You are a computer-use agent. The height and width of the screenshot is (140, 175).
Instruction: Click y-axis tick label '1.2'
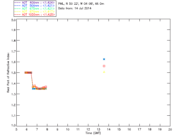coord(13,105)
